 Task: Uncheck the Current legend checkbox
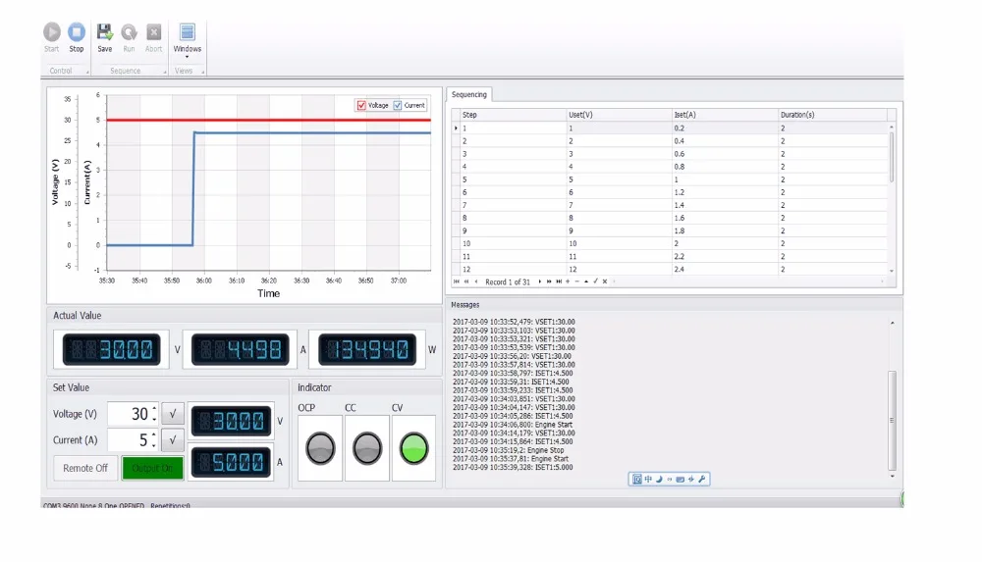point(397,105)
